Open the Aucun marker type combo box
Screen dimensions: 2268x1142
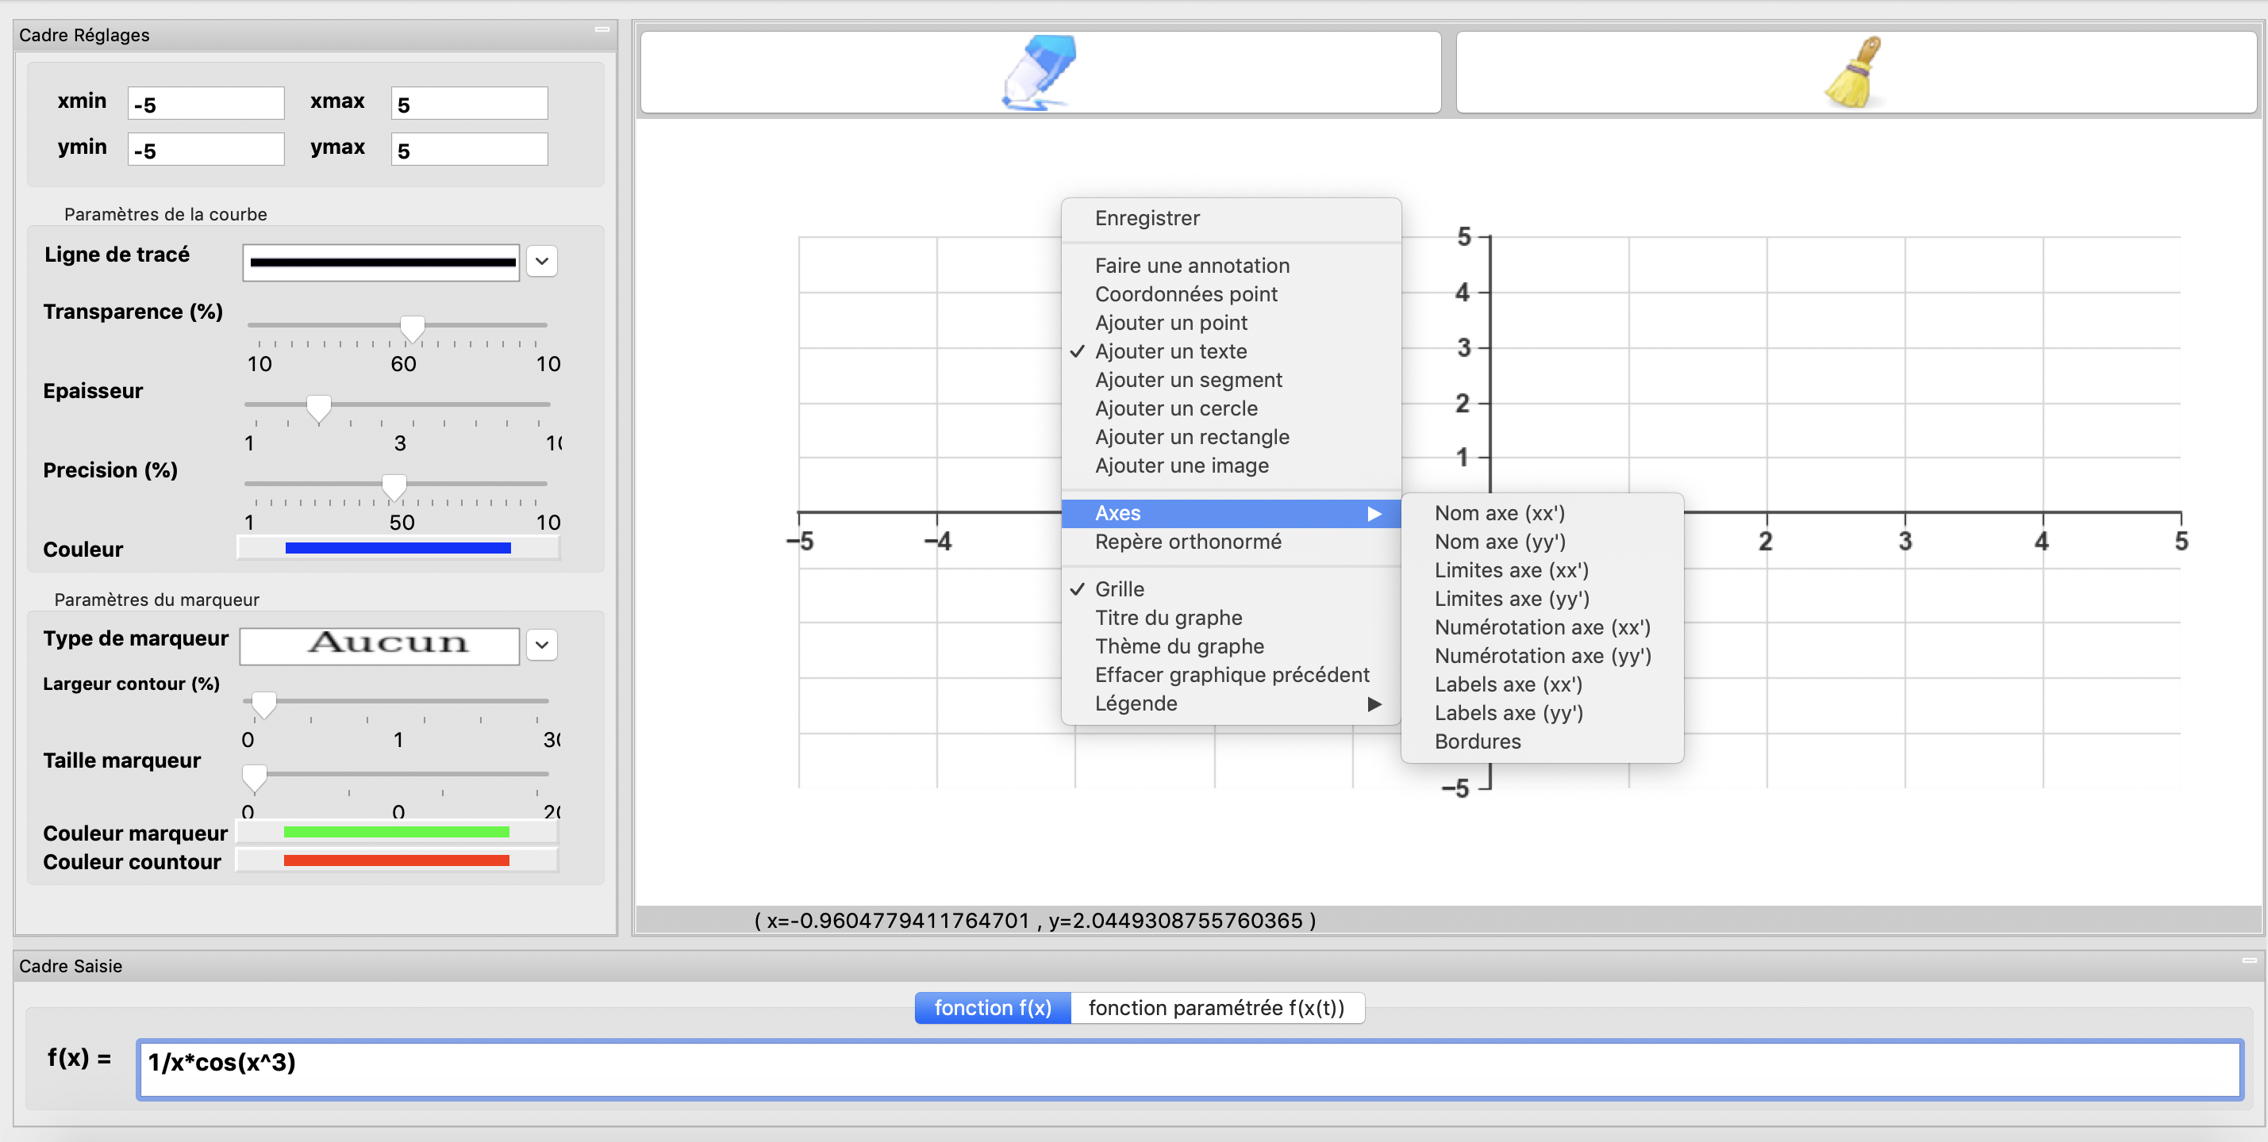380,646
